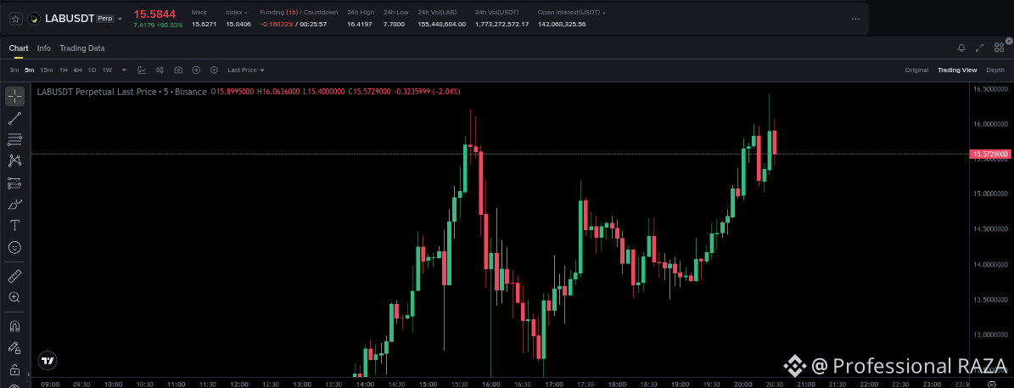Select the 15m timeframe
Viewport: 1014px width, 388px height.
coord(47,70)
